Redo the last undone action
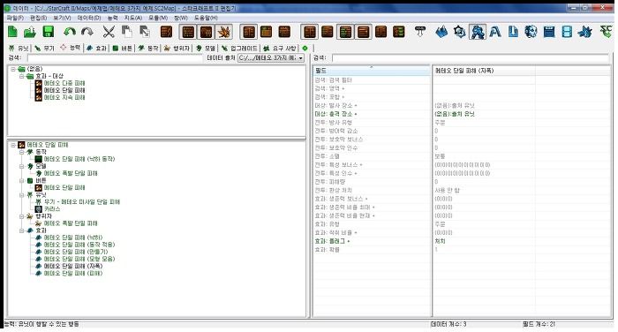 click(87, 32)
